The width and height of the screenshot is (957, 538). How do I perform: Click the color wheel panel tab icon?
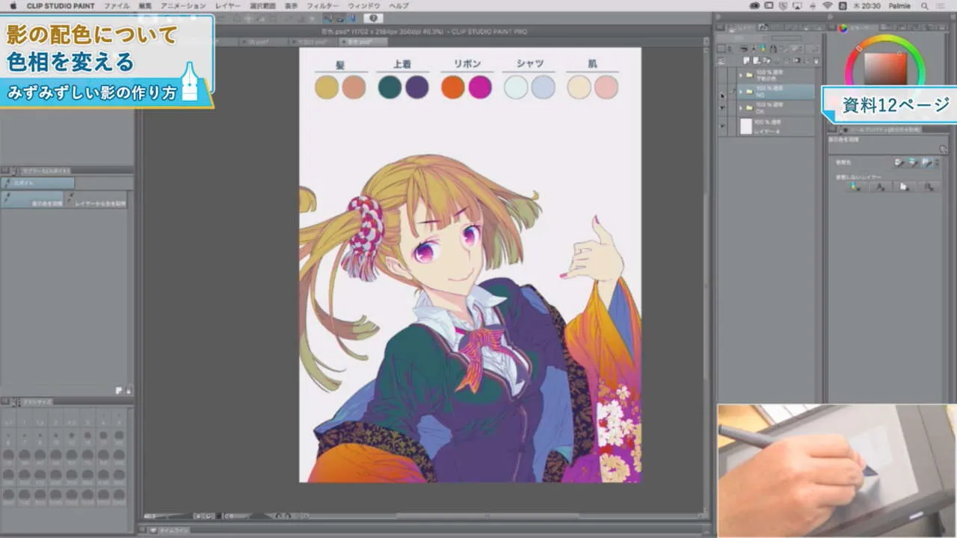(843, 28)
